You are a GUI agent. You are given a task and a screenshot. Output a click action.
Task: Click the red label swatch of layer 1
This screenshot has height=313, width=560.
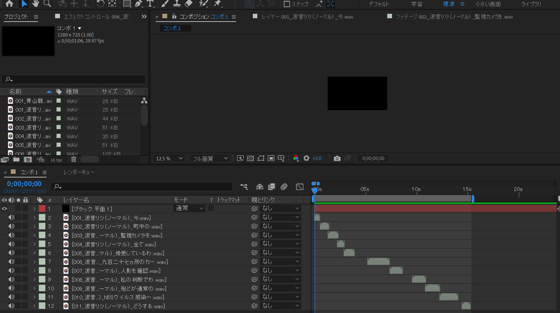pos(42,209)
